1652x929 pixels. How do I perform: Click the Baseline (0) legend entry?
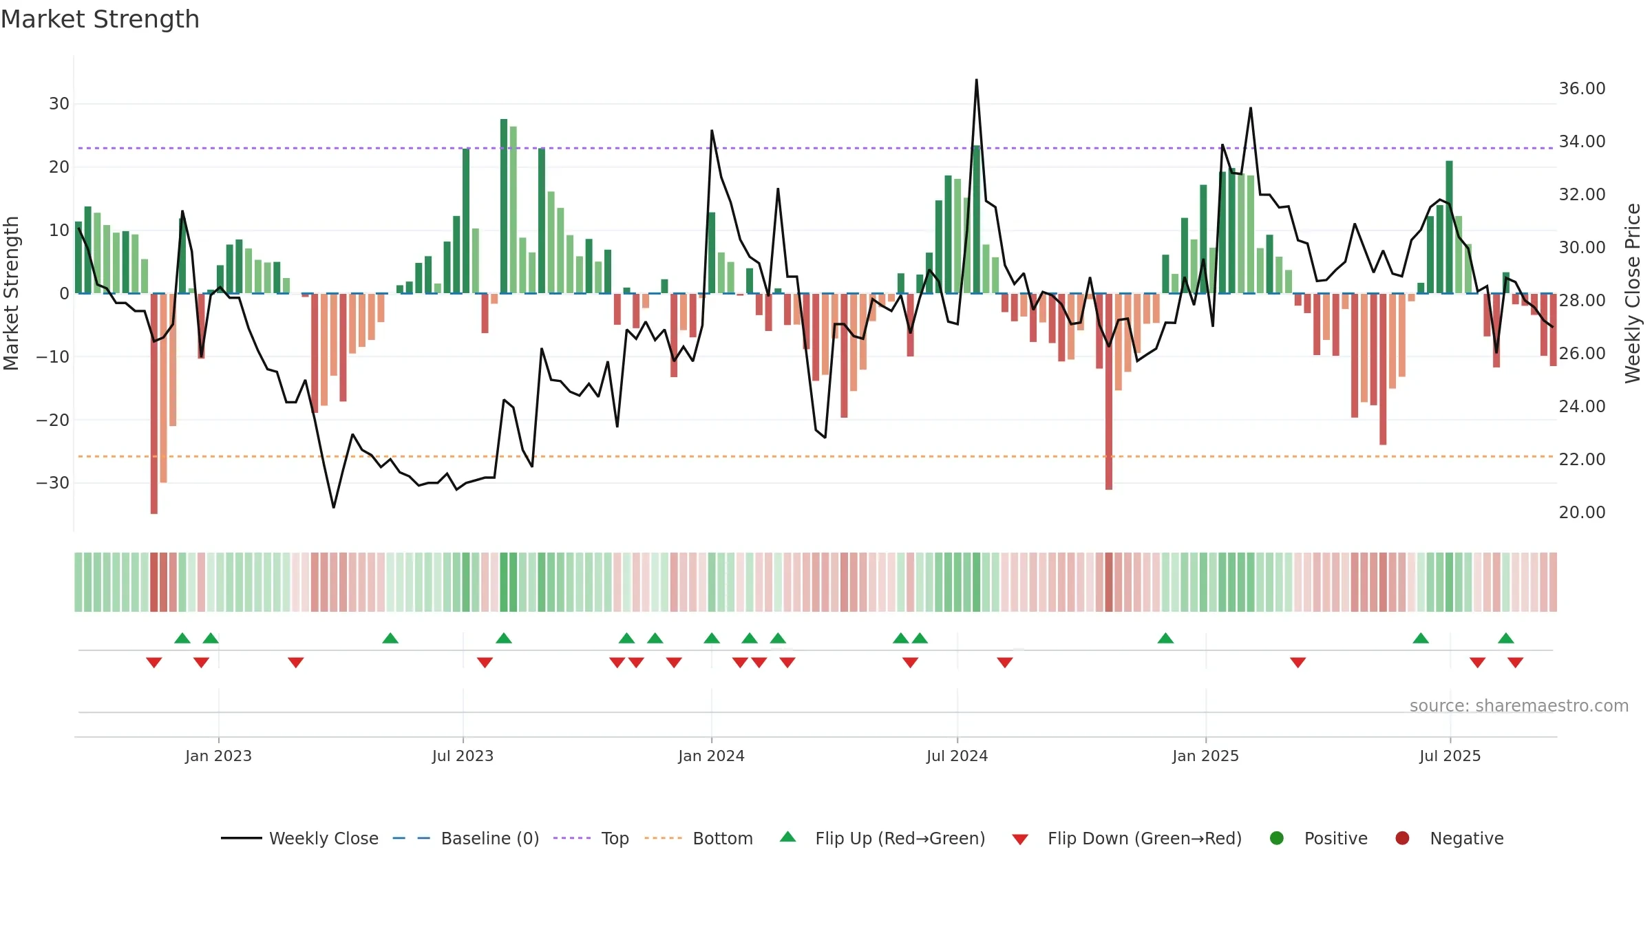466,838
